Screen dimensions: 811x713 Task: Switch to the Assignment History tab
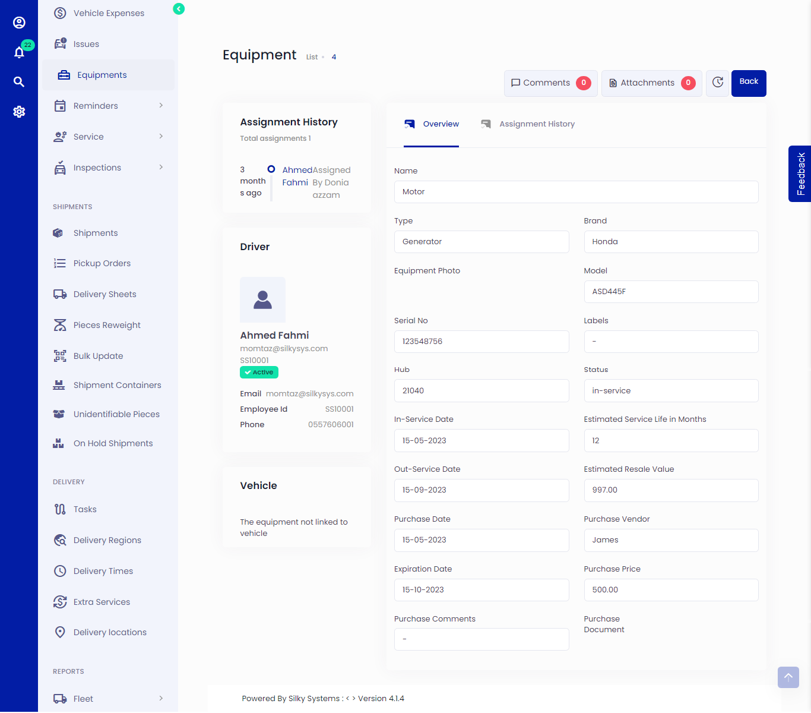536,124
